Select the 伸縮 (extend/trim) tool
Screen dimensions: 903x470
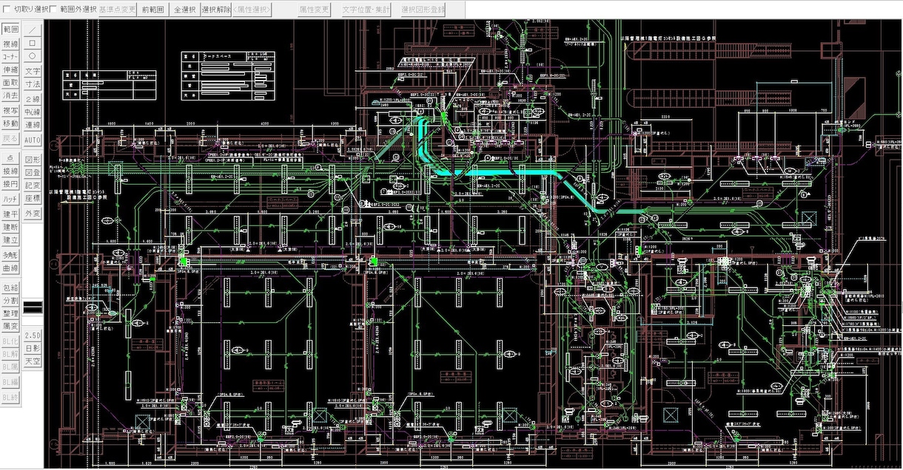(10, 70)
